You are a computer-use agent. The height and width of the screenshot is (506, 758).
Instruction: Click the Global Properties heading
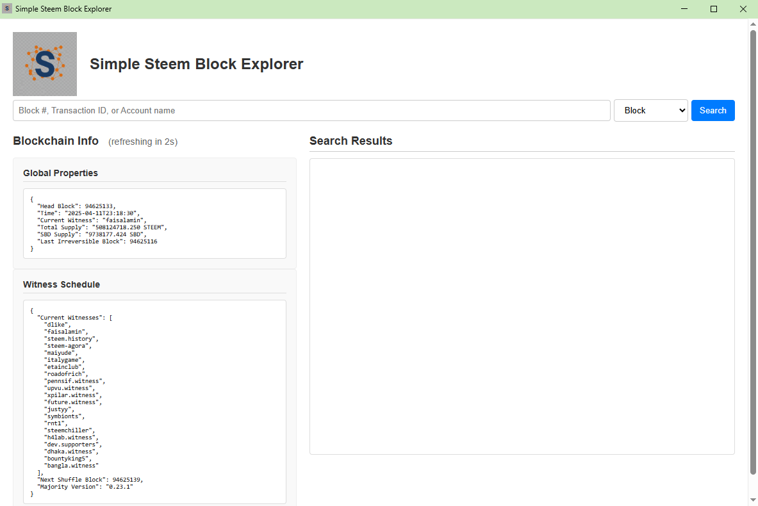click(x=60, y=173)
